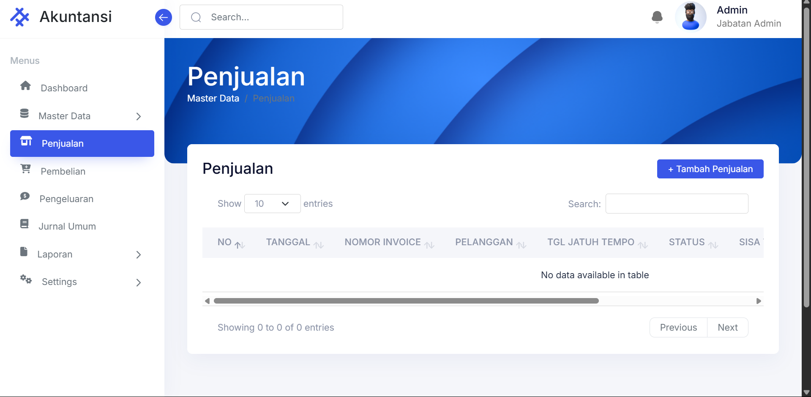Expand the Laporan submenu chevron
811x397 pixels.
pos(139,255)
